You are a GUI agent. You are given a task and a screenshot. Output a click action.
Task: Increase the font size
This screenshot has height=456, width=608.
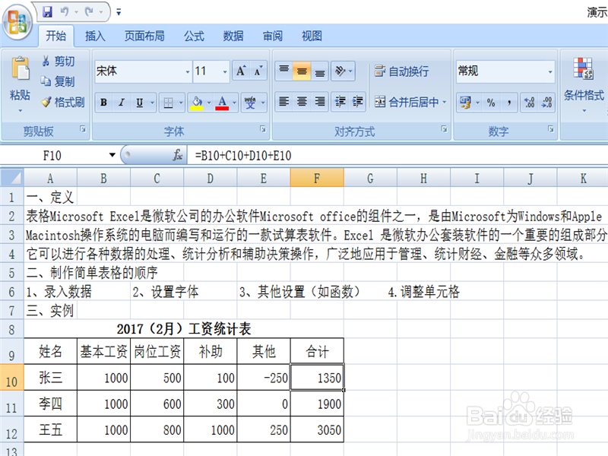241,71
